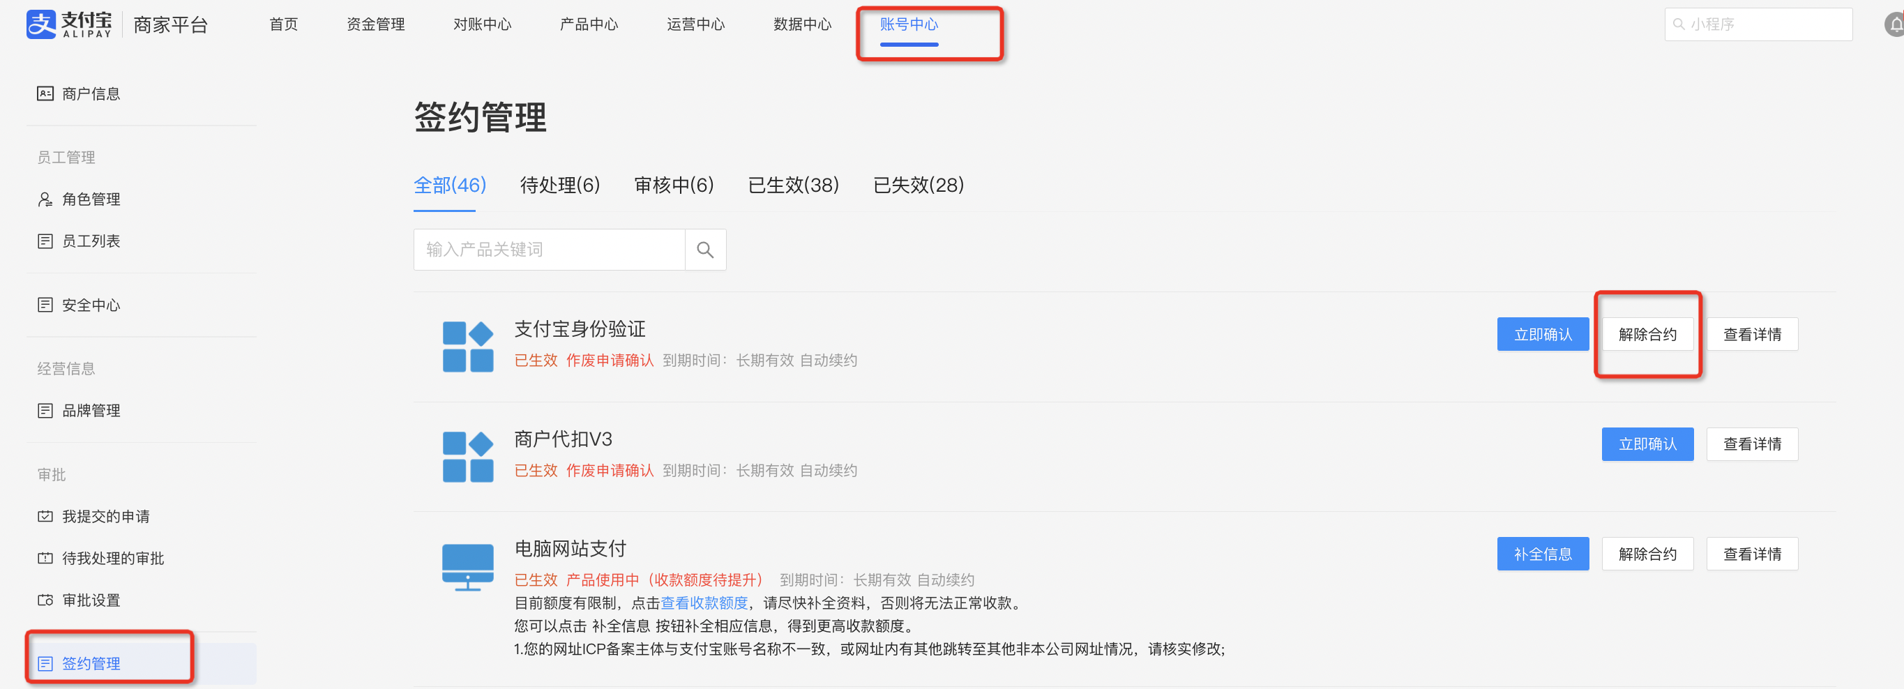Switch to the 全部(46) tab
Screen dimensions: 1904x689
(x=449, y=185)
